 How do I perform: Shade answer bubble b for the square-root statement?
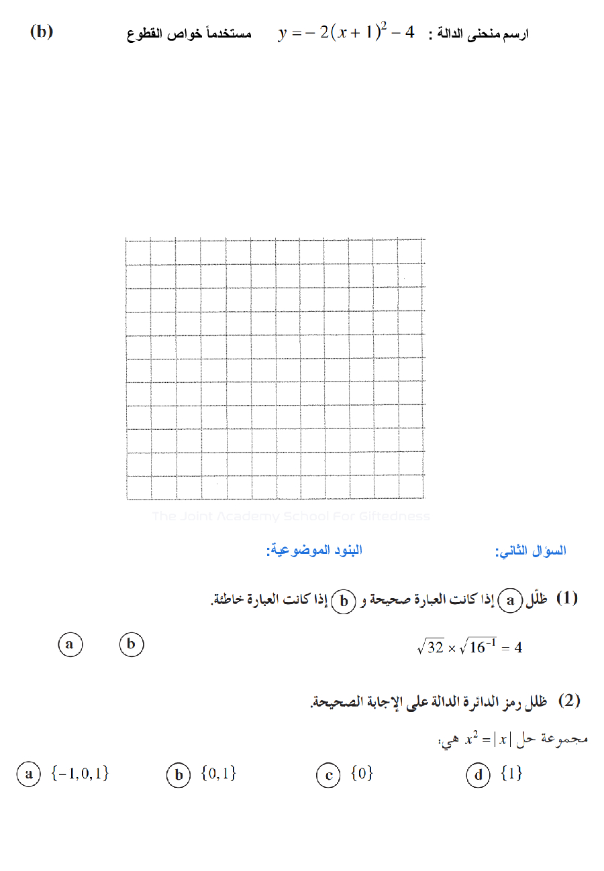(x=132, y=645)
